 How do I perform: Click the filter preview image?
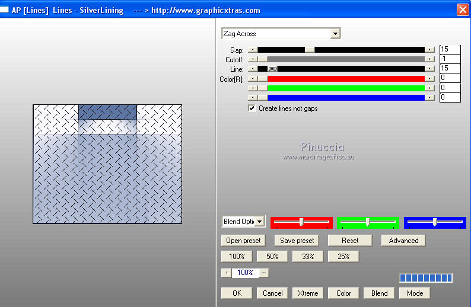pos(107,164)
